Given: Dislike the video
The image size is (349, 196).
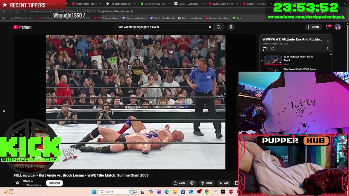Looking at the screenshot, I should tap(192, 183).
